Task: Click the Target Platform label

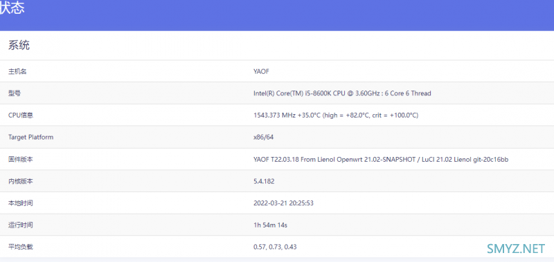Action: (30, 137)
